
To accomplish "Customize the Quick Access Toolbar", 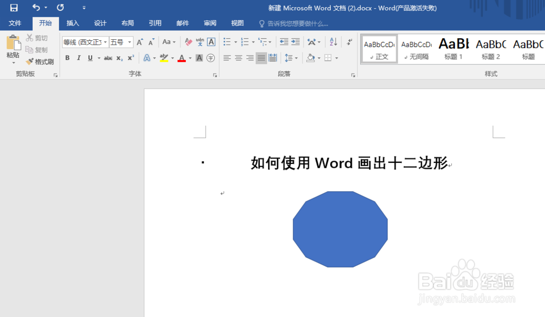I will (x=84, y=7).
